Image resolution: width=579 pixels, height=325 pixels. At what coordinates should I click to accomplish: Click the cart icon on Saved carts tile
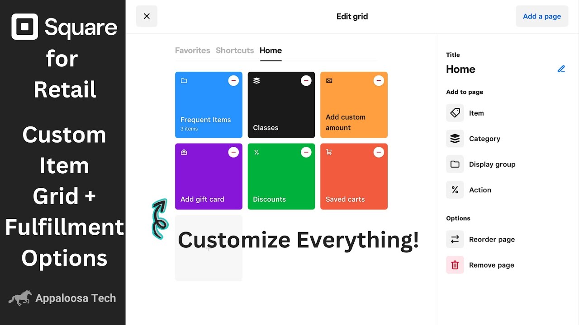click(329, 152)
